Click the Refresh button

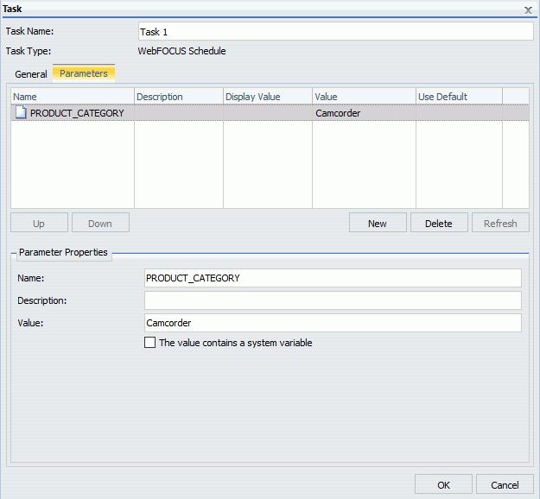(500, 223)
